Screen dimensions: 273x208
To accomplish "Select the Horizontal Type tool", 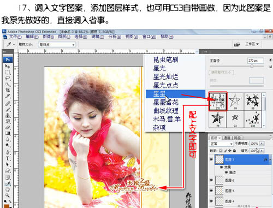I will 8,158.
